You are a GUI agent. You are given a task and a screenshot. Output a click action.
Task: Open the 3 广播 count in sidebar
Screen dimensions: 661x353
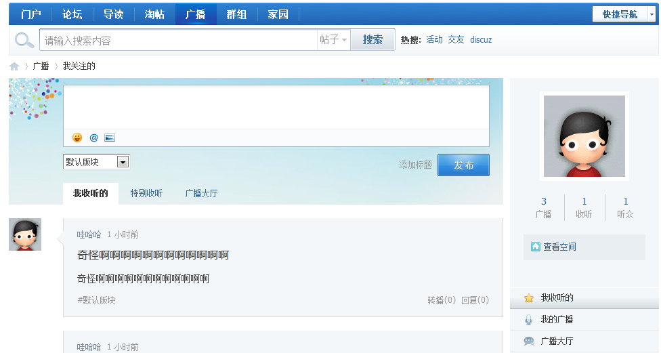click(x=543, y=207)
